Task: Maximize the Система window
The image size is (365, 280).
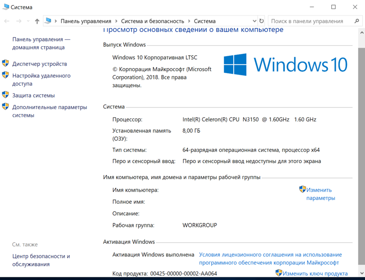Action: [334, 7]
